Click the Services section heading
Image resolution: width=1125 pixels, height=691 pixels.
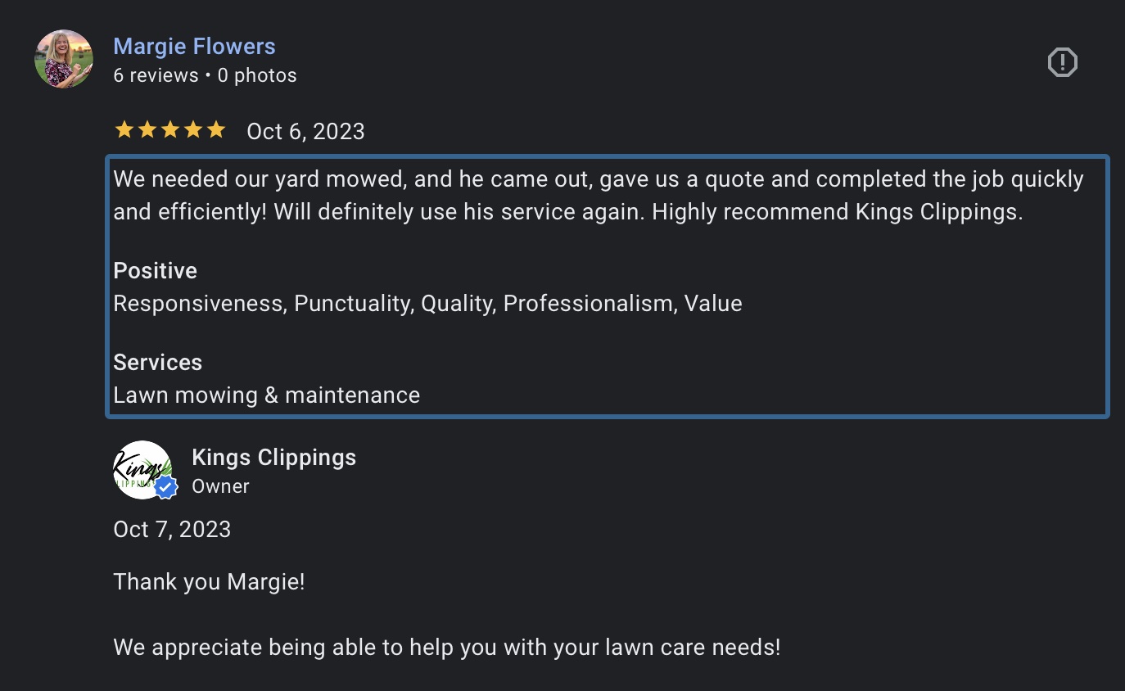click(157, 363)
